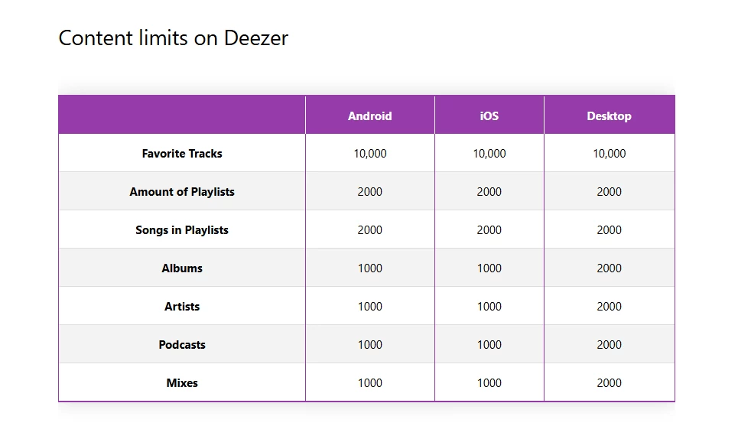Image resolution: width=738 pixels, height=439 pixels.
Task: Click the Songs in Playlists row label
Action: coord(182,230)
